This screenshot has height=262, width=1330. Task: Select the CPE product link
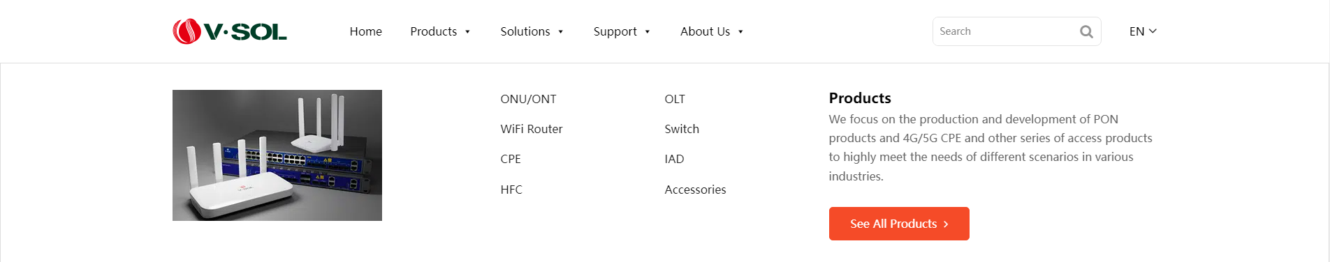[511, 159]
